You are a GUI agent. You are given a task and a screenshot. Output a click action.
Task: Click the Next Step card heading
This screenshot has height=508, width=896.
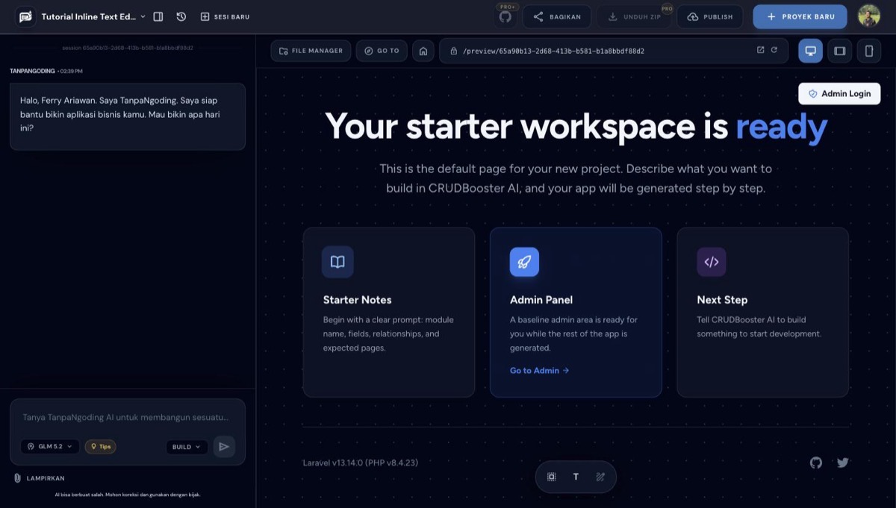point(722,300)
